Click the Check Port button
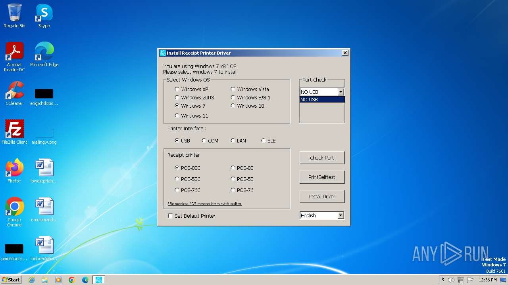508x285 pixels. [322, 158]
